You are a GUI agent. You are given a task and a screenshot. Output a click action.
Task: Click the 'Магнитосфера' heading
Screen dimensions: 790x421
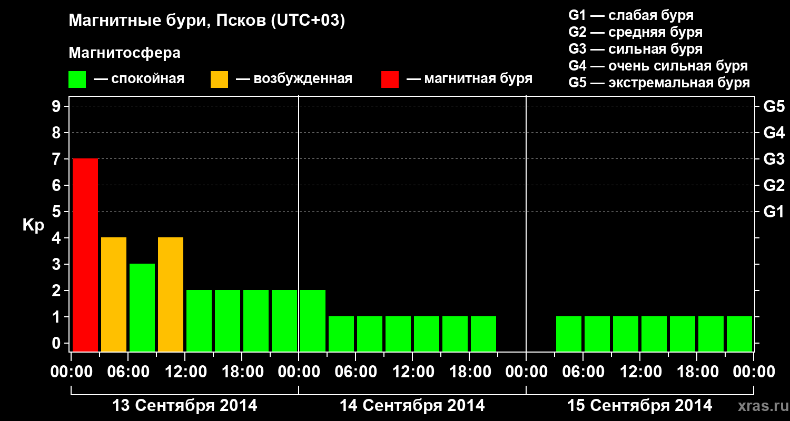click(x=125, y=53)
